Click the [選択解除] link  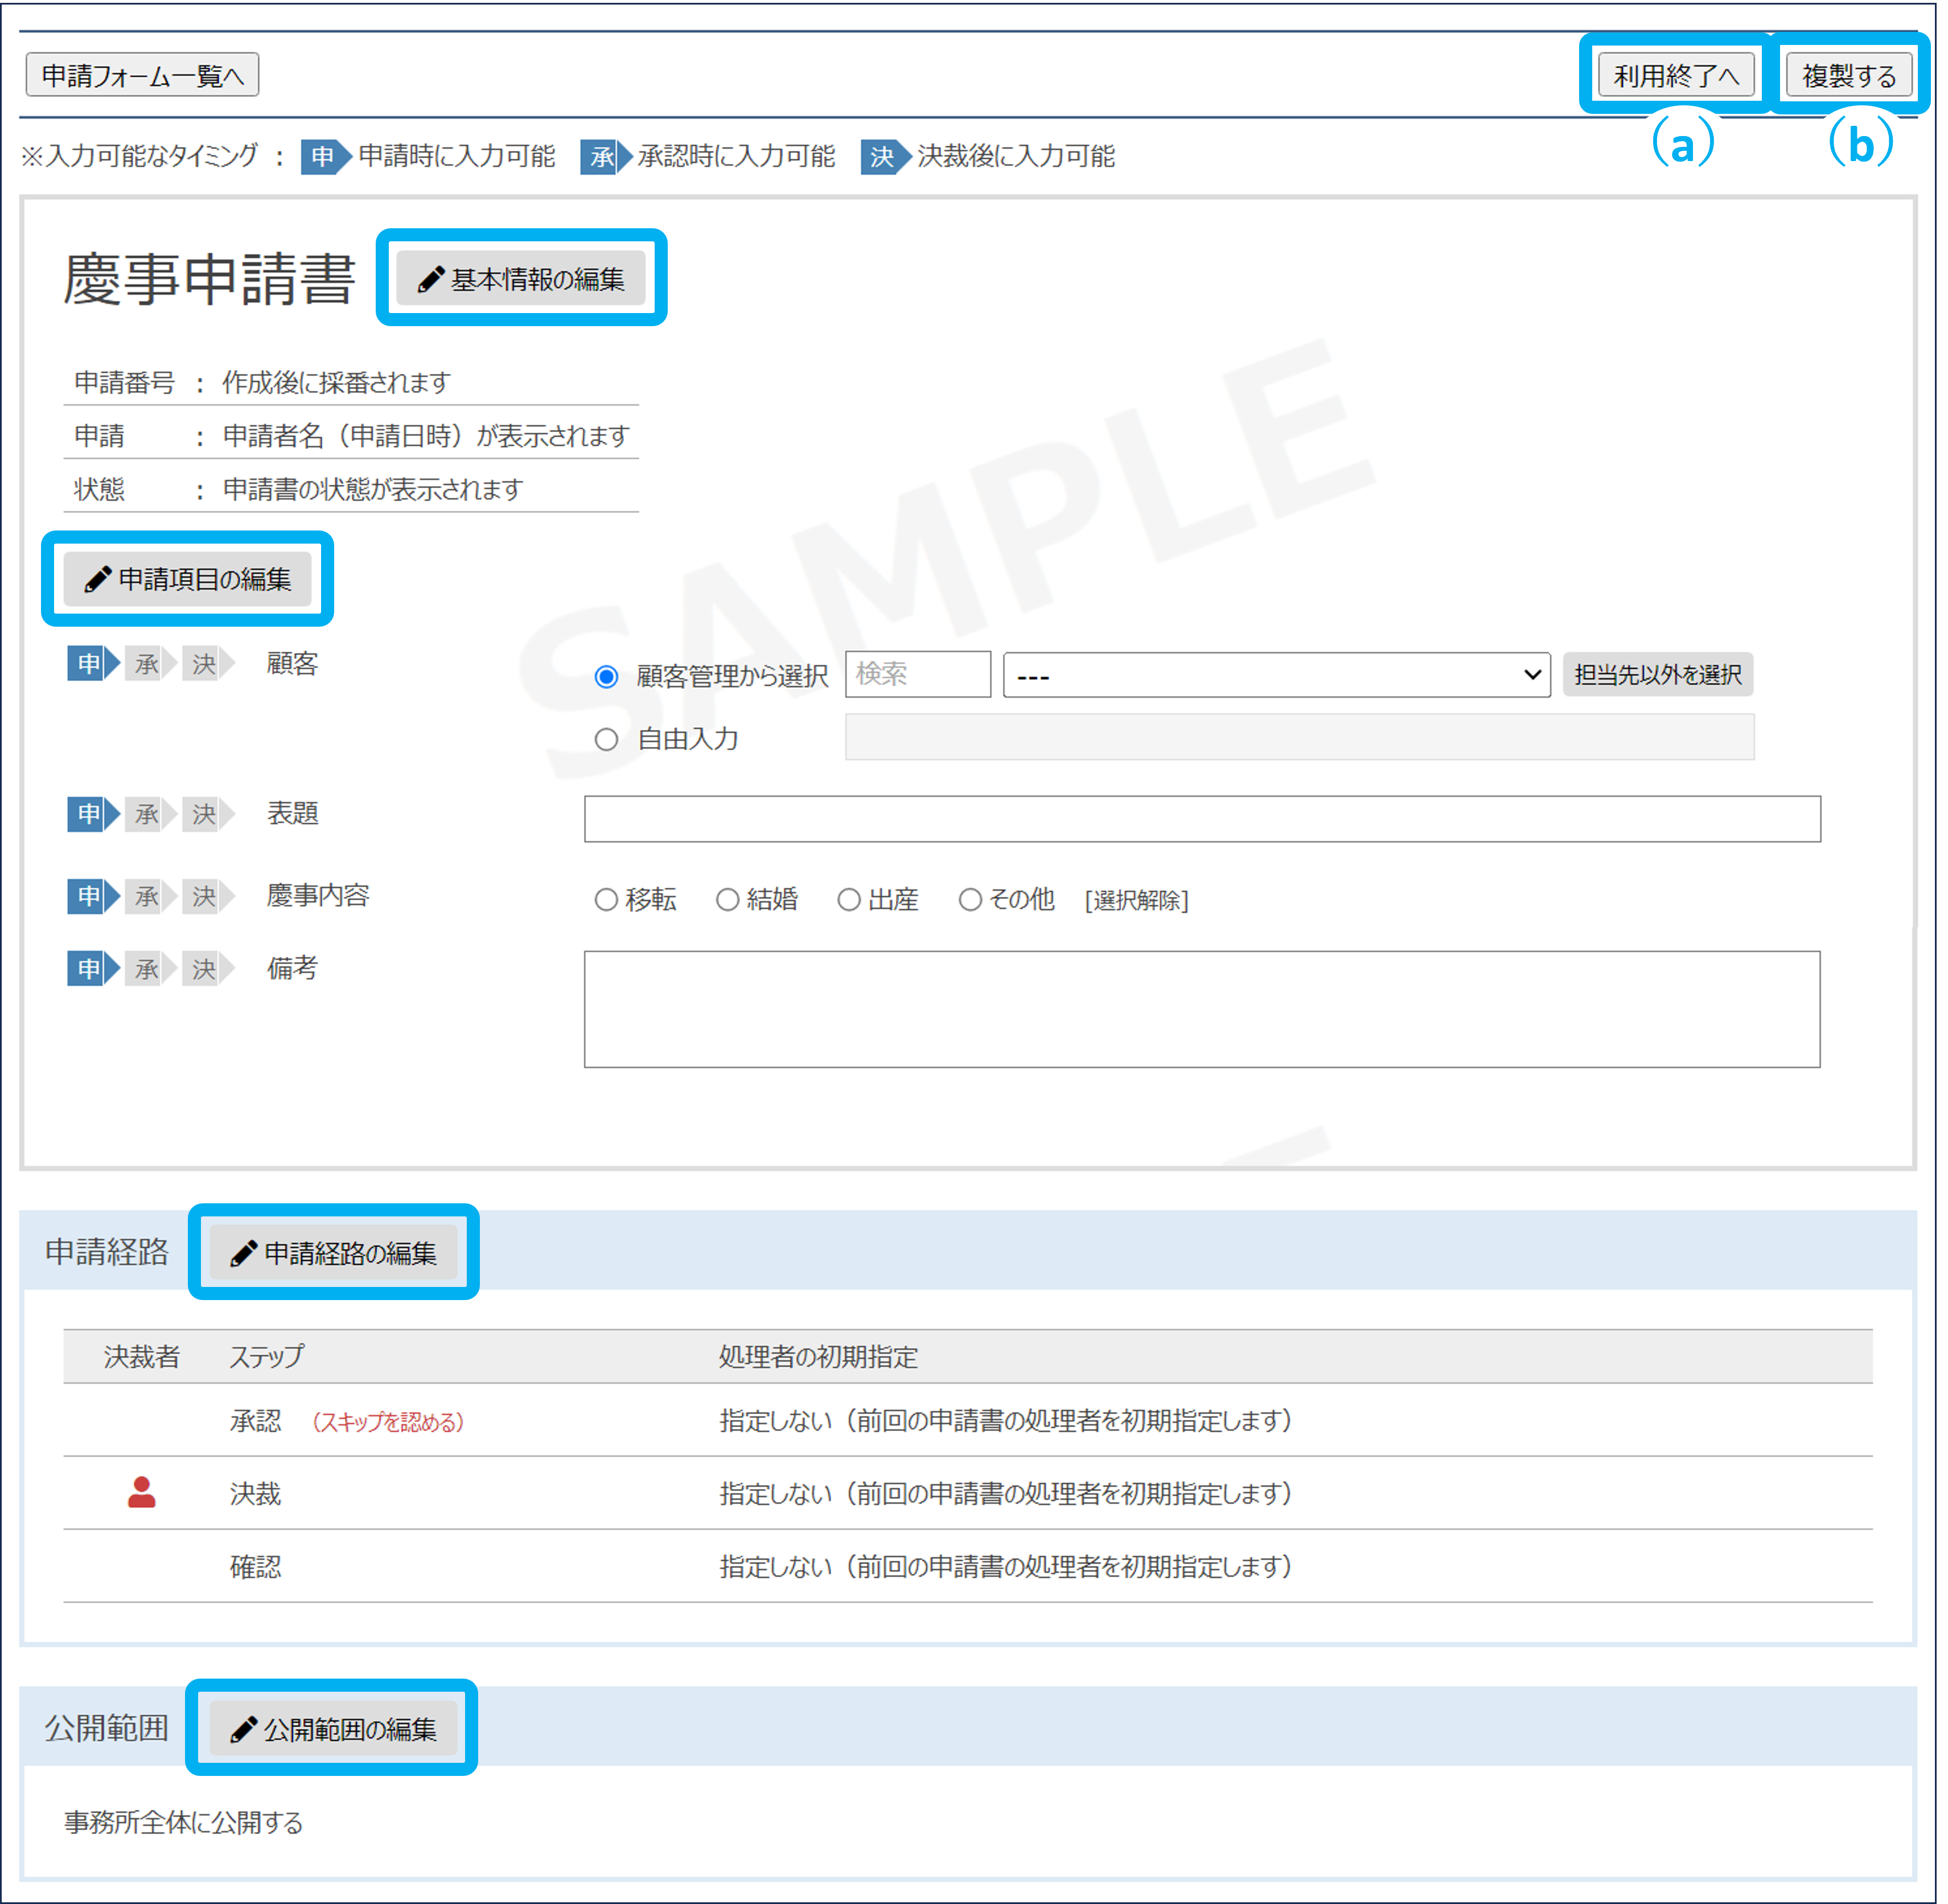coord(1136,900)
